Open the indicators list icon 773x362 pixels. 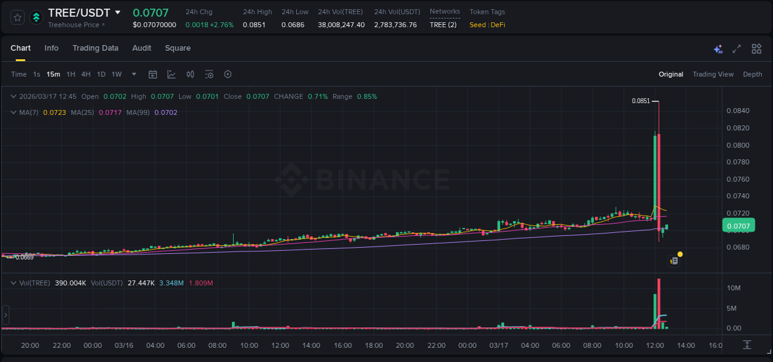209,74
